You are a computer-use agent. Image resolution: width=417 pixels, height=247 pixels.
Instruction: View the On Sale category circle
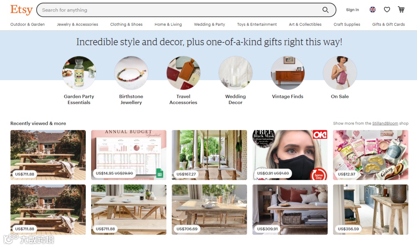[340, 73]
